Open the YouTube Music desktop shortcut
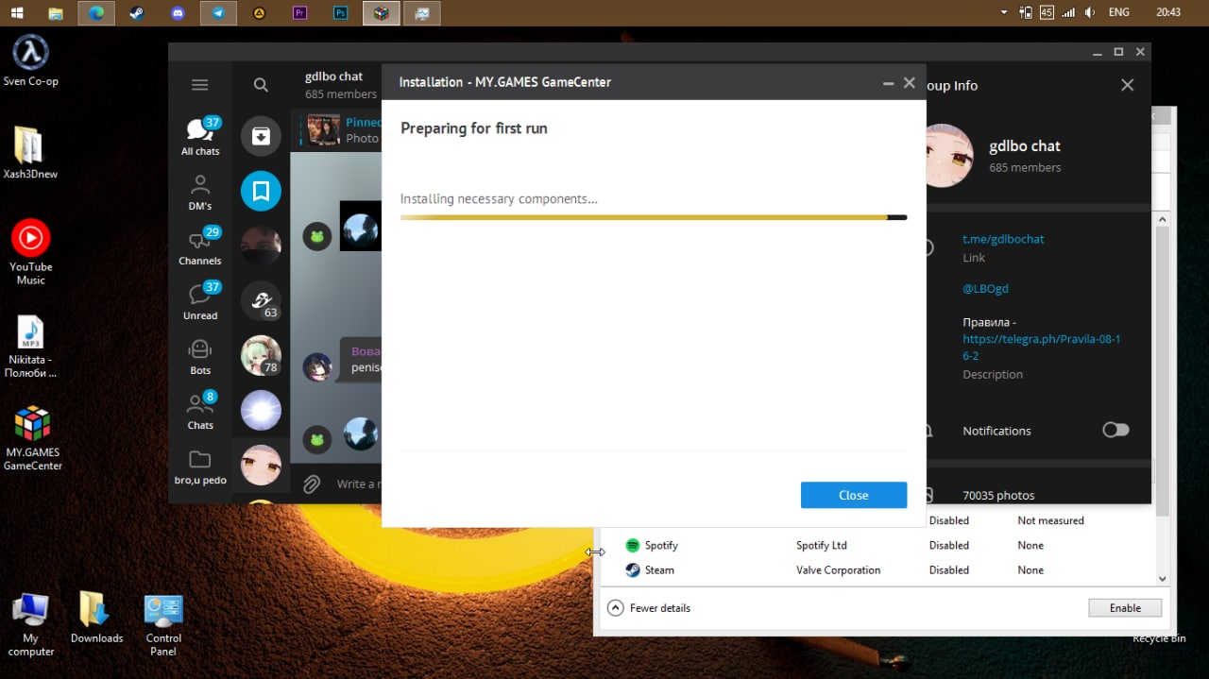The height and width of the screenshot is (679, 1209). tap(30, 251)
